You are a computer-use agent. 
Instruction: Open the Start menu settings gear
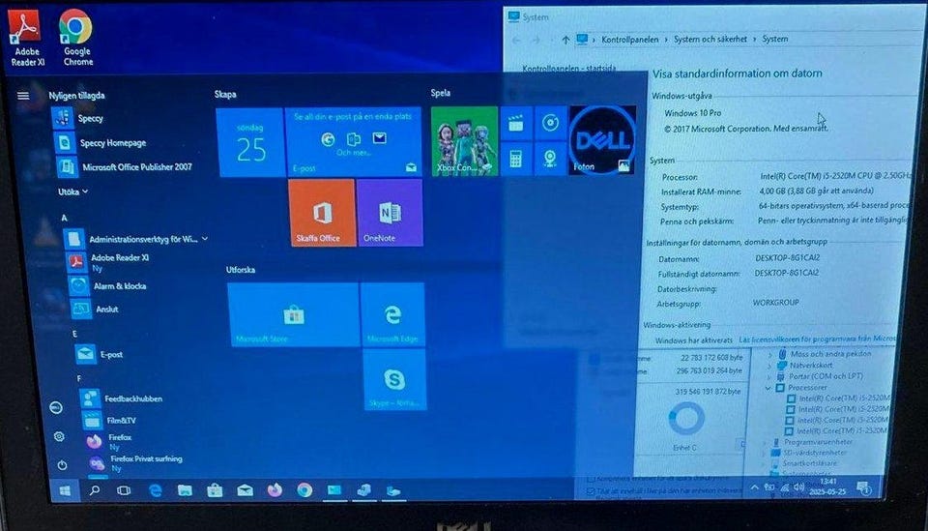(59, 437)
